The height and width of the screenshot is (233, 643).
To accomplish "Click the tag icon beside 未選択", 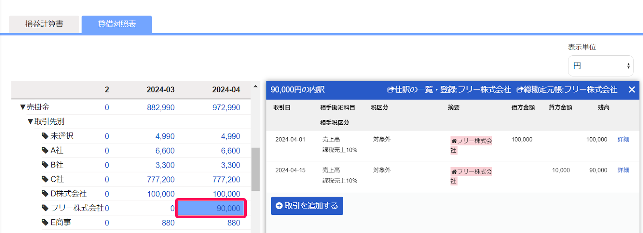I will [x=45, y=136].
